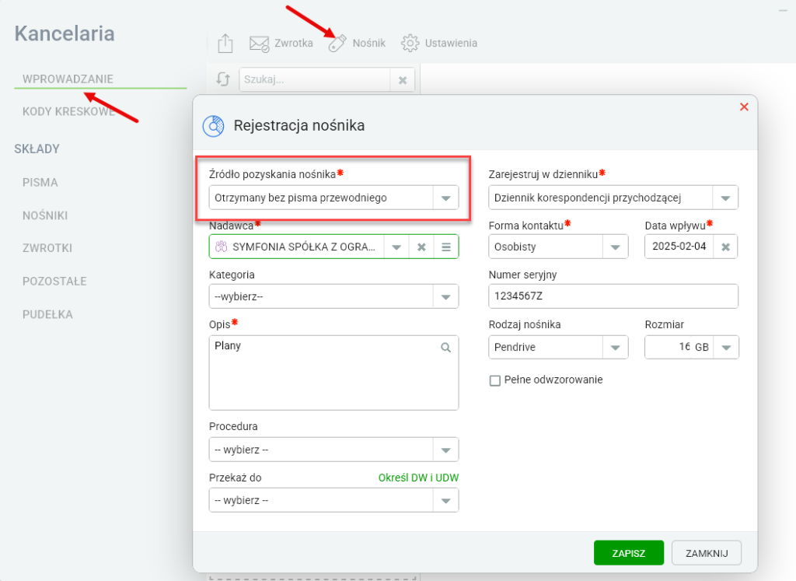Screen dimensions: 796x581
Task: Click the export/share icon in toolbar
Action: click(225, 44)
